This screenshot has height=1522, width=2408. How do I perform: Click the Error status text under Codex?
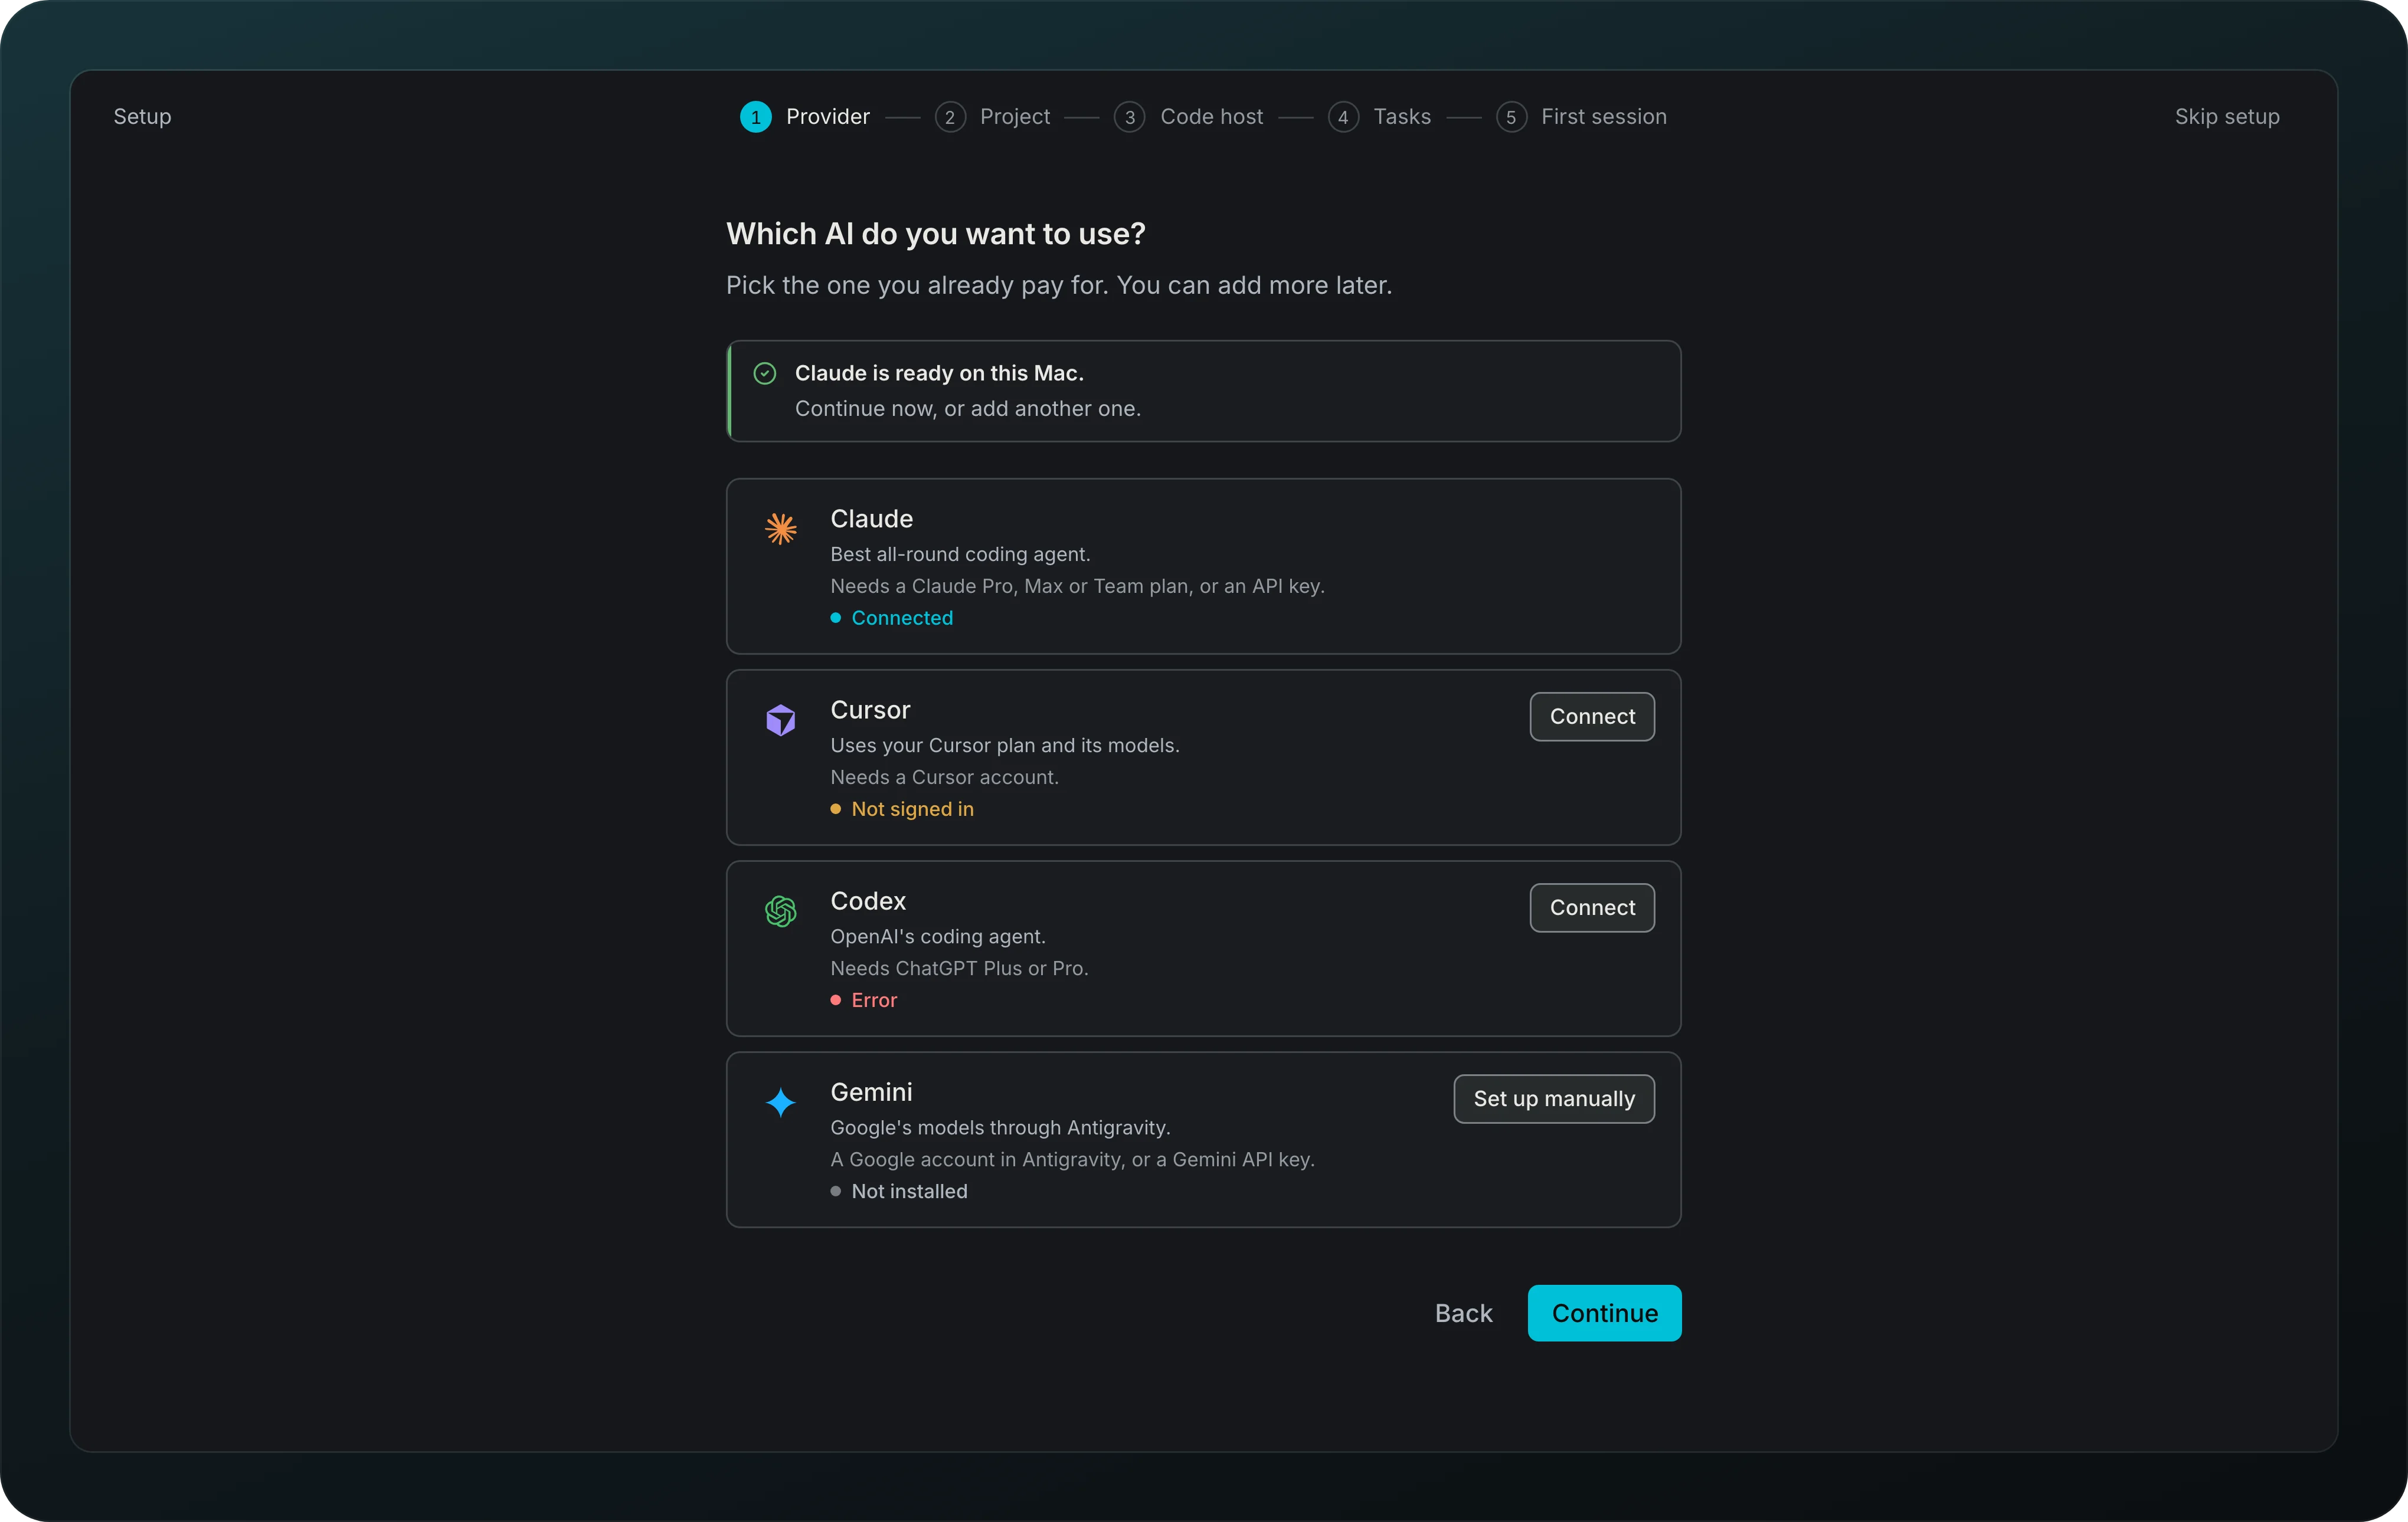tap(874, 999)
